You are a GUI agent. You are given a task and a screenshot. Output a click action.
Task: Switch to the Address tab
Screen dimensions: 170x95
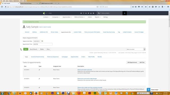point(35,32)
